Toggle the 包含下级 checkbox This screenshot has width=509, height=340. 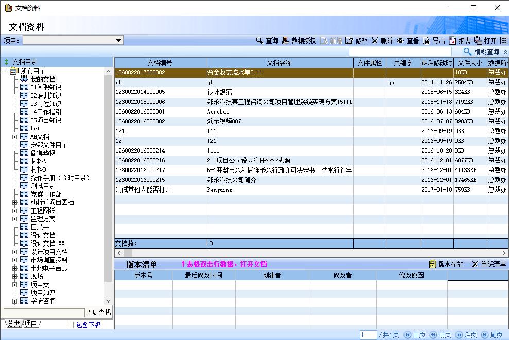71,325
